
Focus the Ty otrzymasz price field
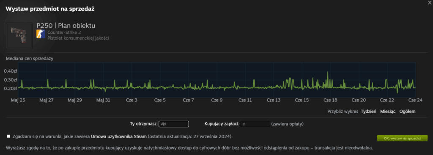(174, 124)
